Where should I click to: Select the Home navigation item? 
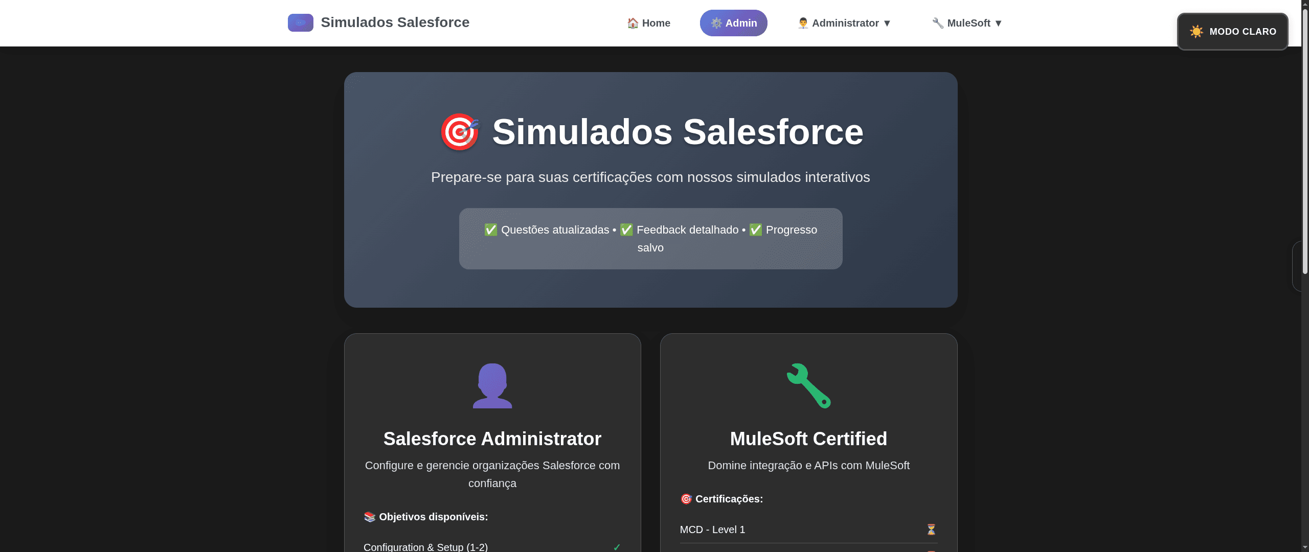pyautogui.click(x=648, y=22)
